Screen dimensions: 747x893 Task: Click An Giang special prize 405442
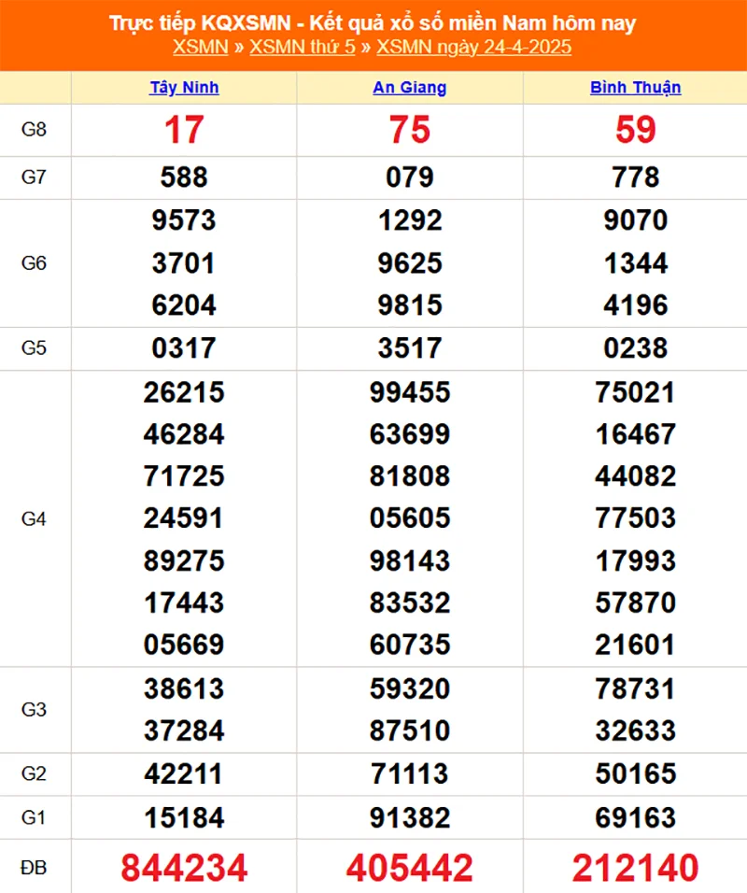pos(409,868)
